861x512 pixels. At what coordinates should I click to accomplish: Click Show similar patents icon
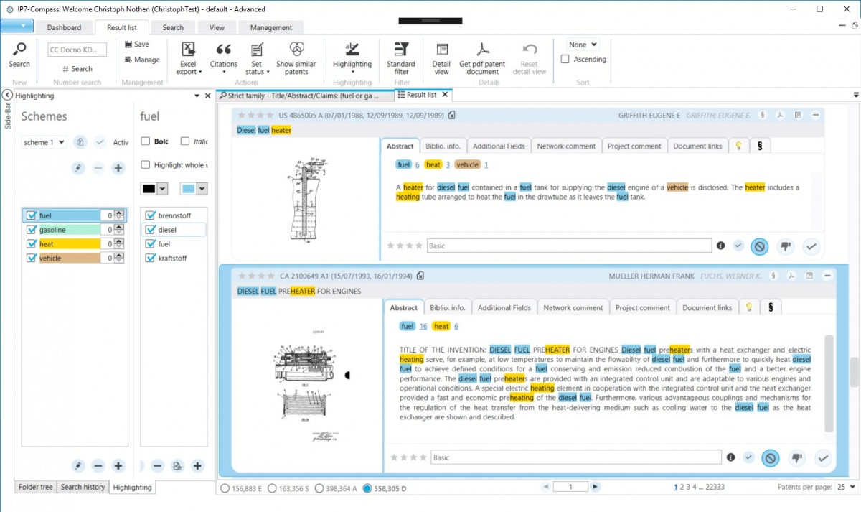(x=296, y=50)
